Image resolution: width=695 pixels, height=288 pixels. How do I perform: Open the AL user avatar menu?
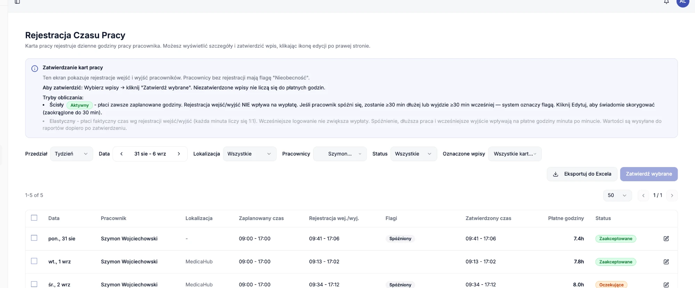point(682,2)
